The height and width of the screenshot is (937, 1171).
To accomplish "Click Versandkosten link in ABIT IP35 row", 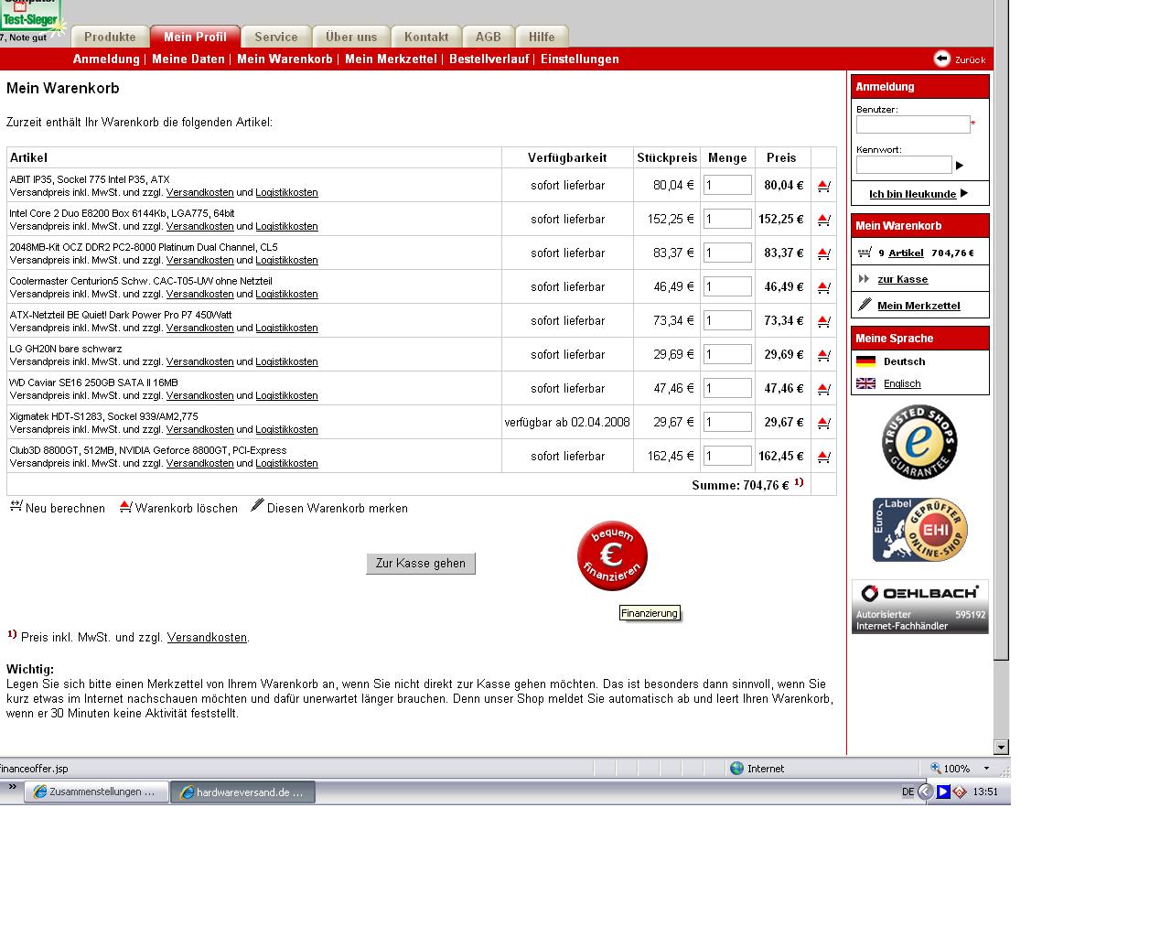I will (199, 192).
